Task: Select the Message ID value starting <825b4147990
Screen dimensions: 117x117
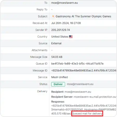Action: click(x=84, y=70)
